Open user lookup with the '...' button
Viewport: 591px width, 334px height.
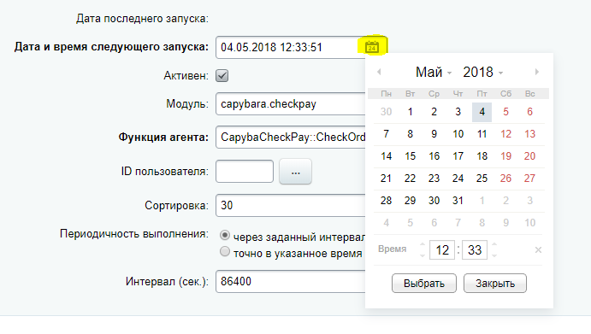296,172
